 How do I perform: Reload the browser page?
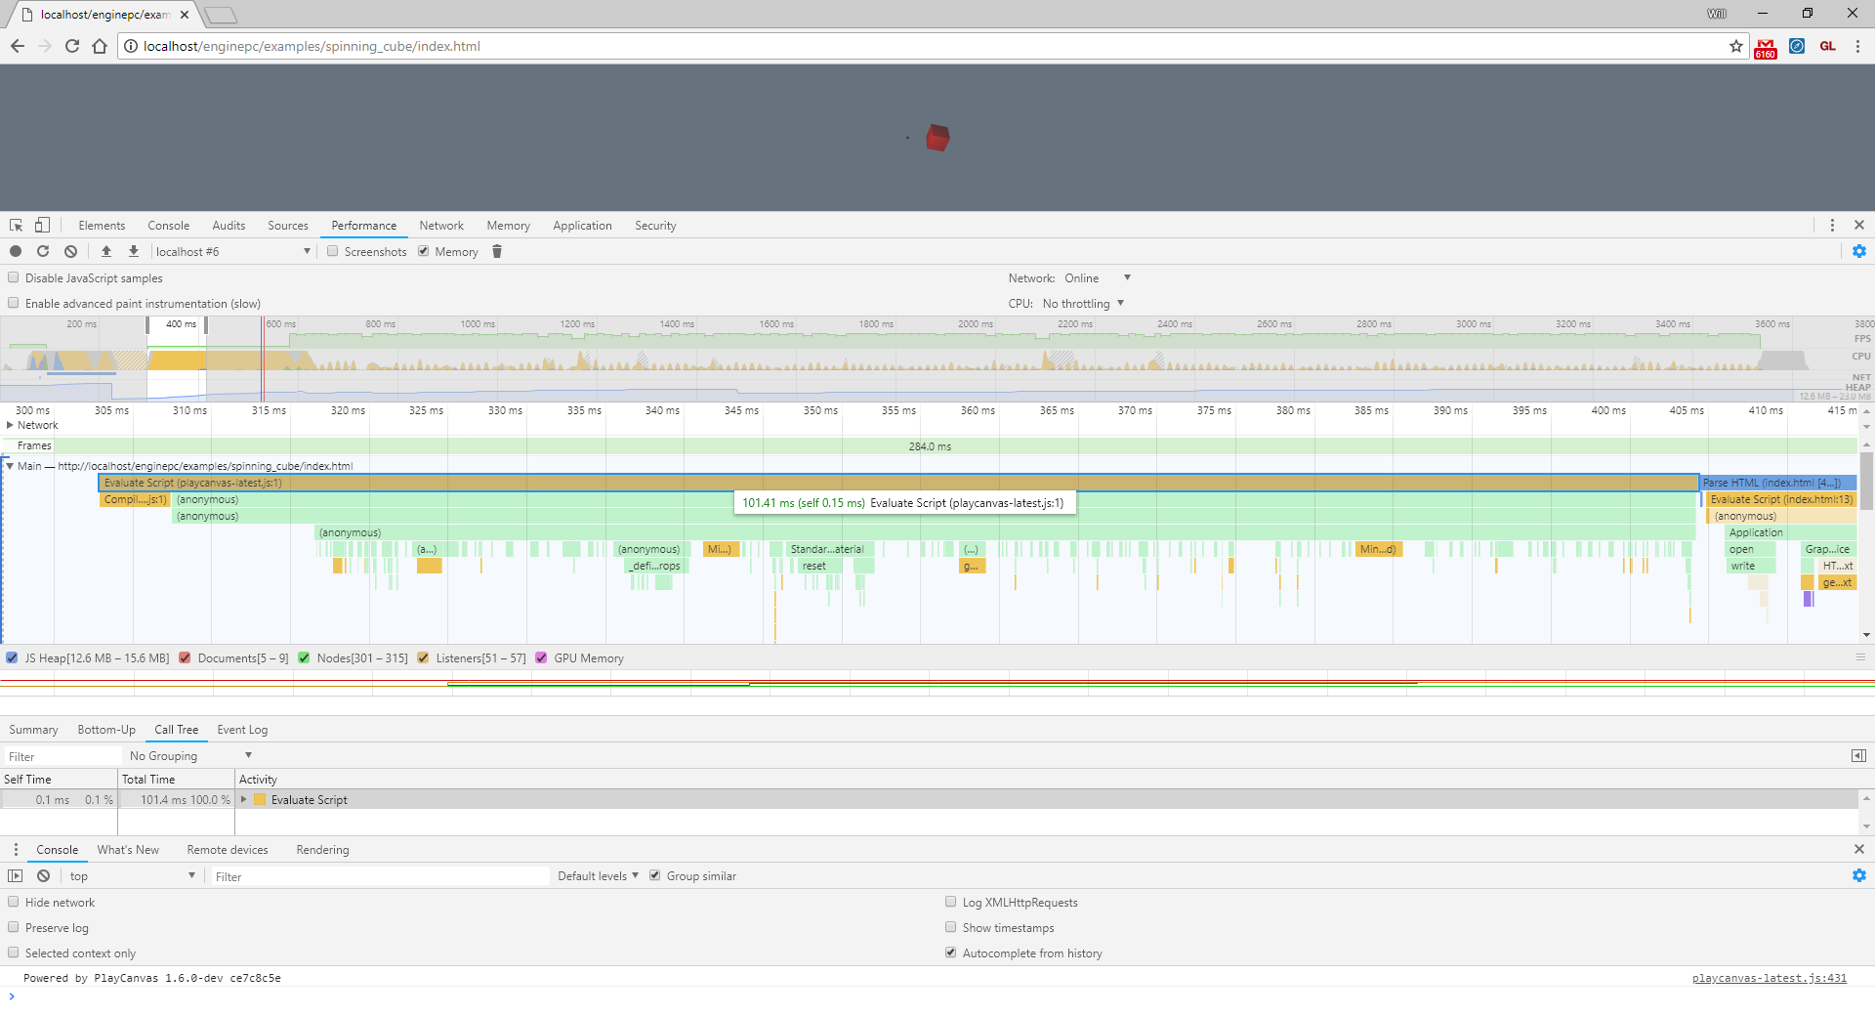72,46
